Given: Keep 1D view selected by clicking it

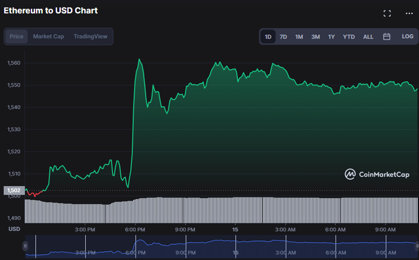Looking at the screenshot, I should coord(268,37).
